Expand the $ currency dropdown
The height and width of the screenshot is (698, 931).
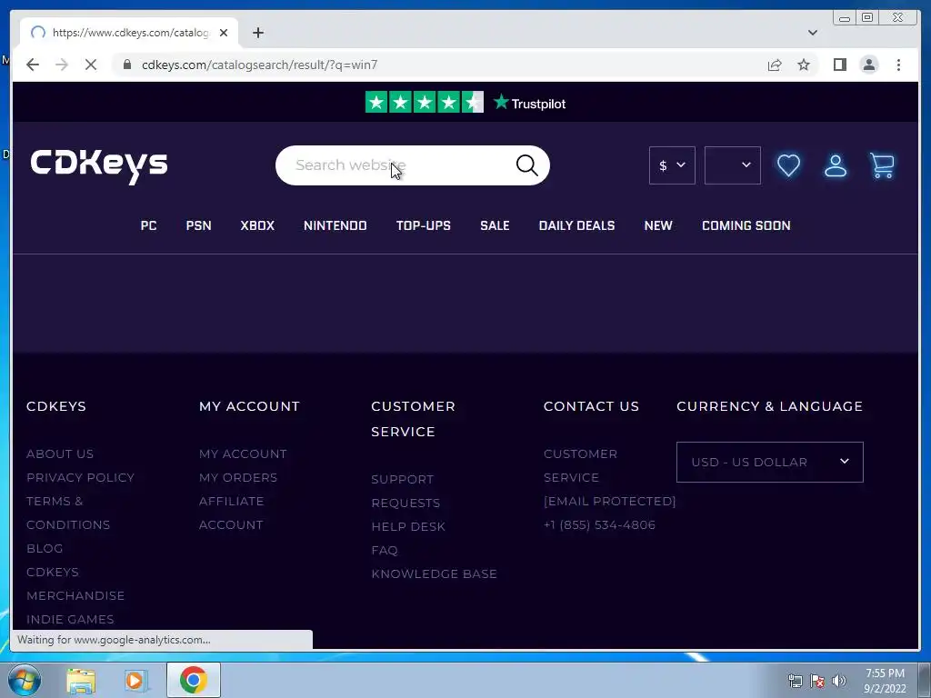tap(672, 165)
